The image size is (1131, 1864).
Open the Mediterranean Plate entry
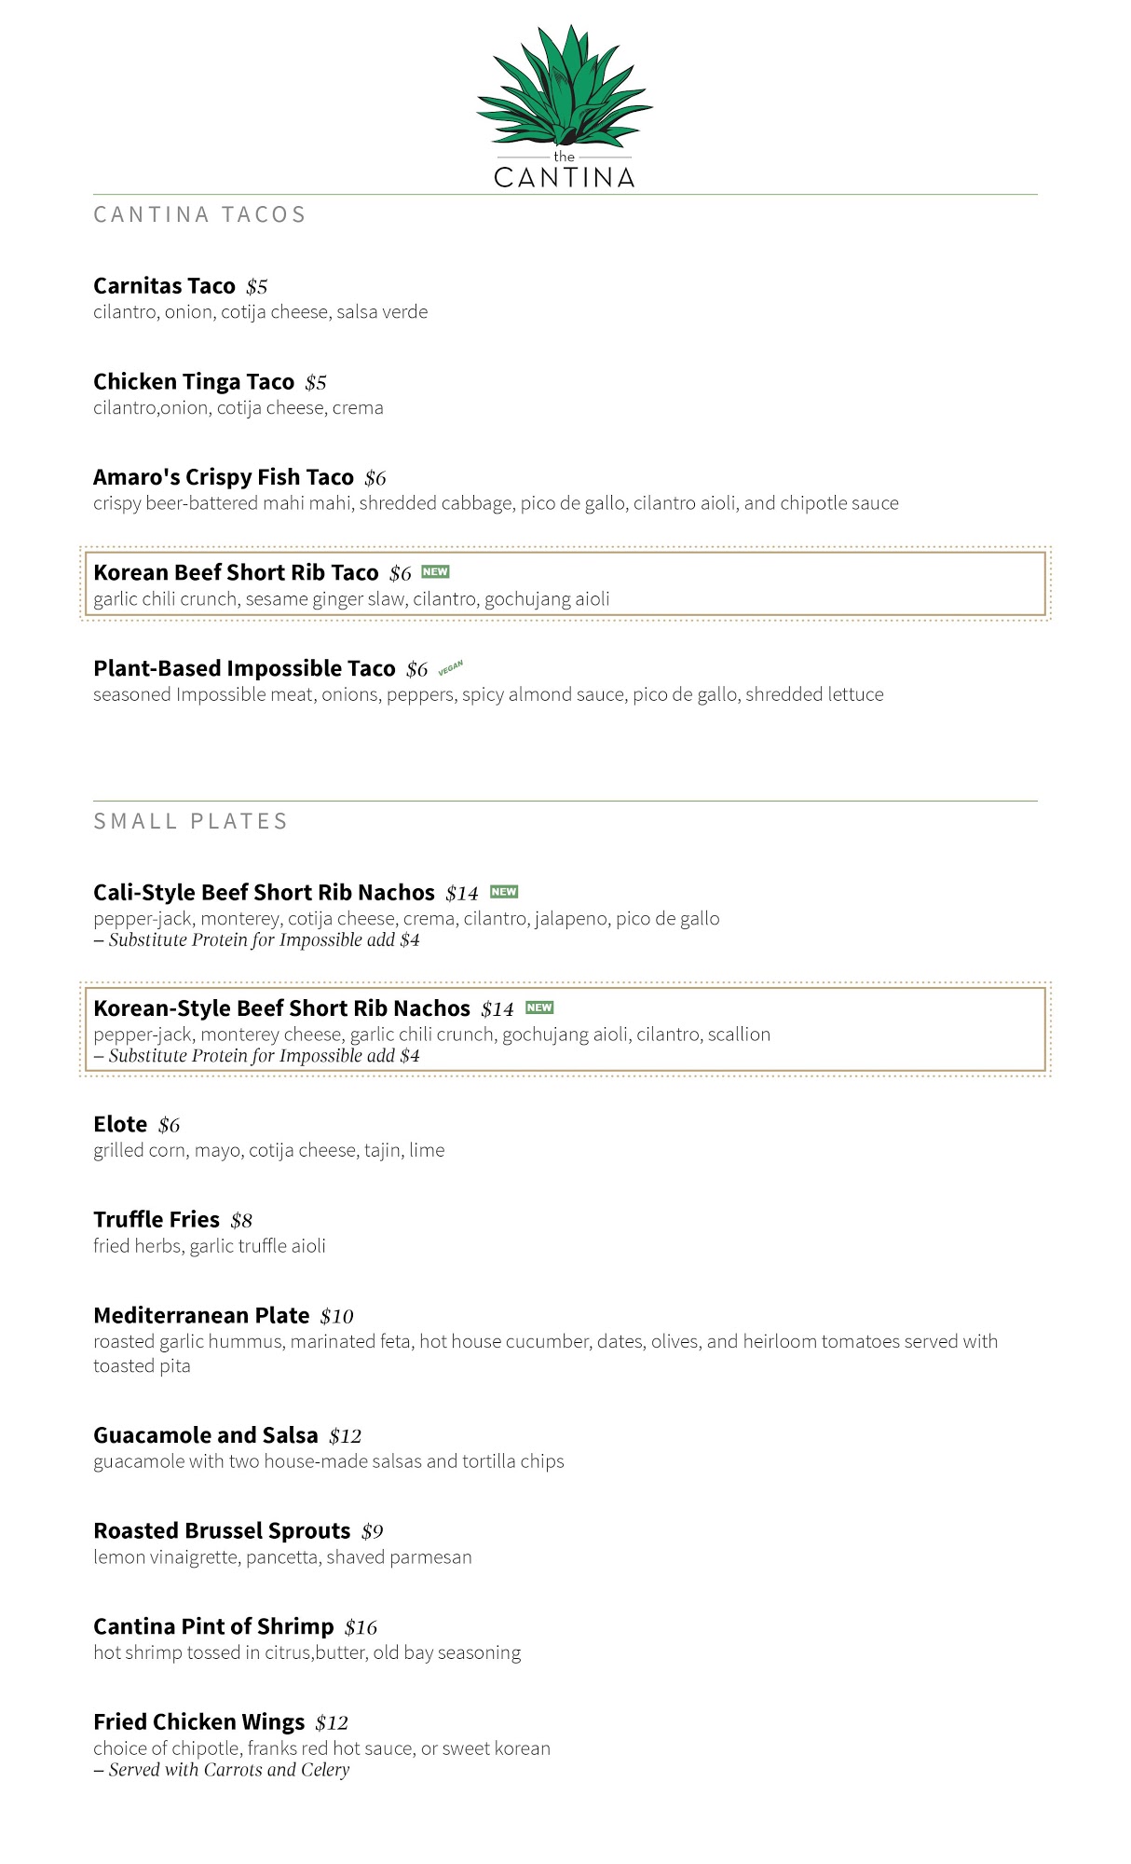pos(201,1316)
